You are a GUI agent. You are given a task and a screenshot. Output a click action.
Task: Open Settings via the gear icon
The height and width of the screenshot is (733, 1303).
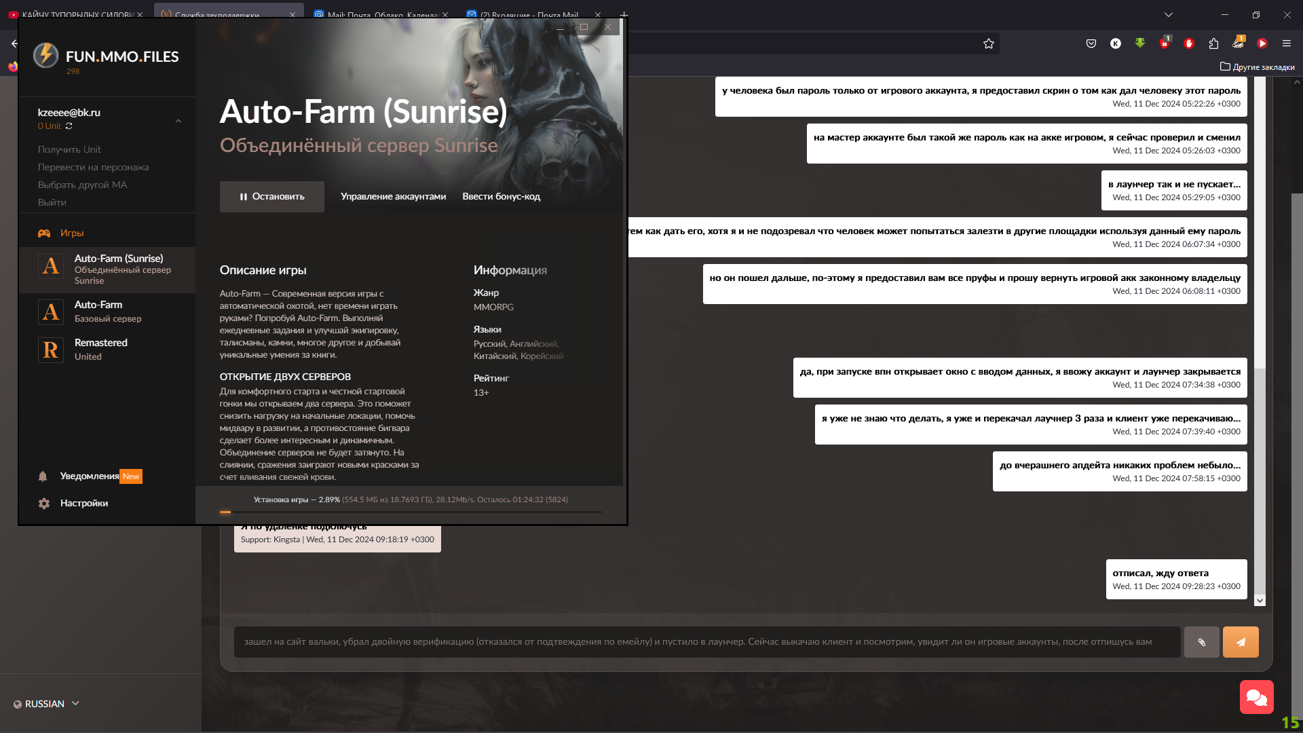click(44, 504)
